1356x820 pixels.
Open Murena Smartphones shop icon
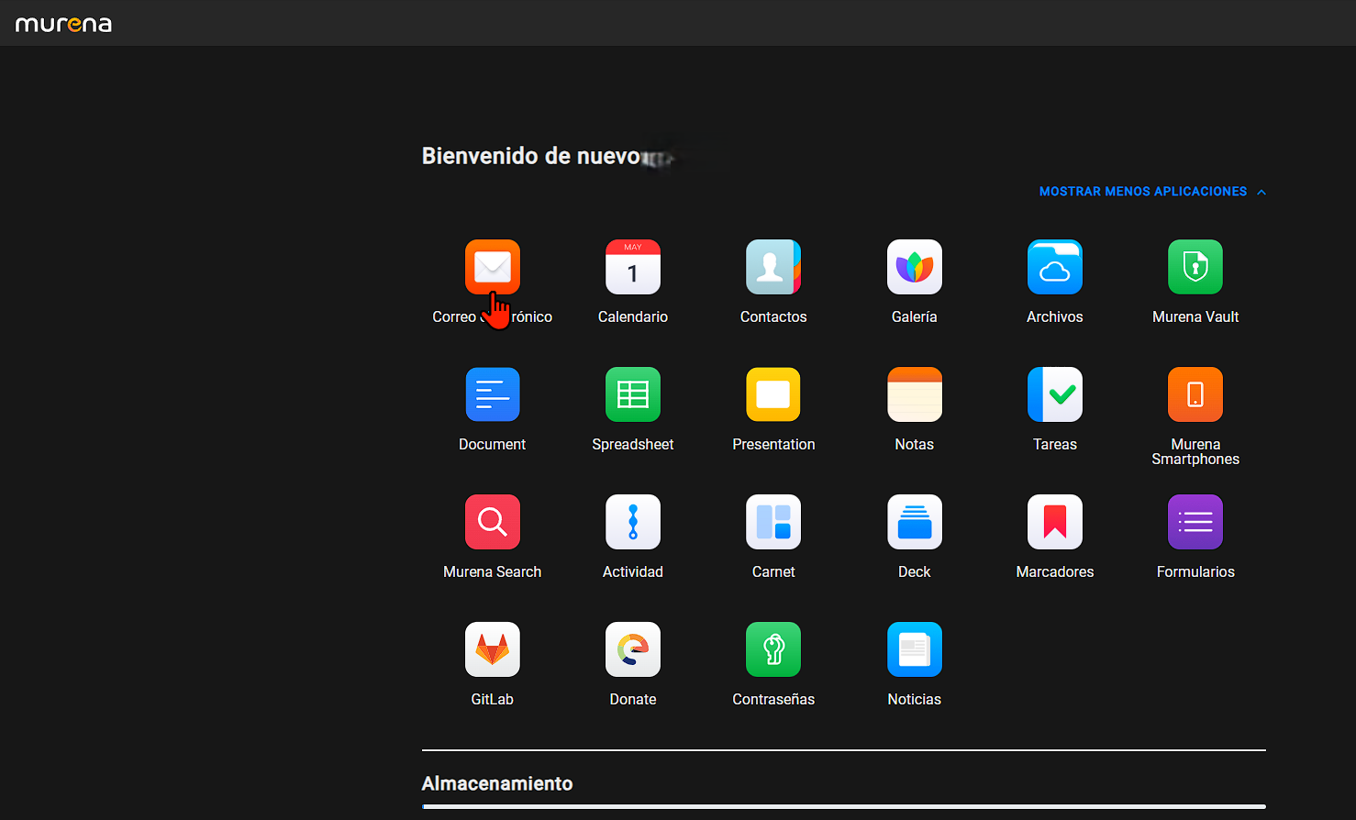1195,394
